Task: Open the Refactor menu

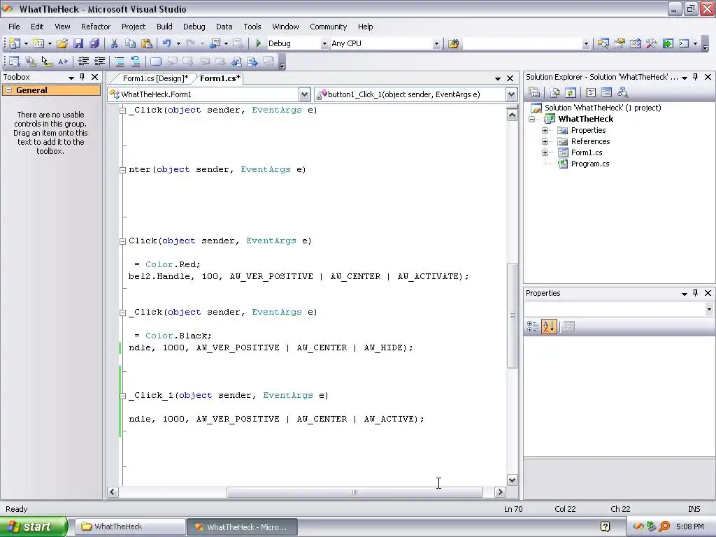Action: [x=96, y=27]
